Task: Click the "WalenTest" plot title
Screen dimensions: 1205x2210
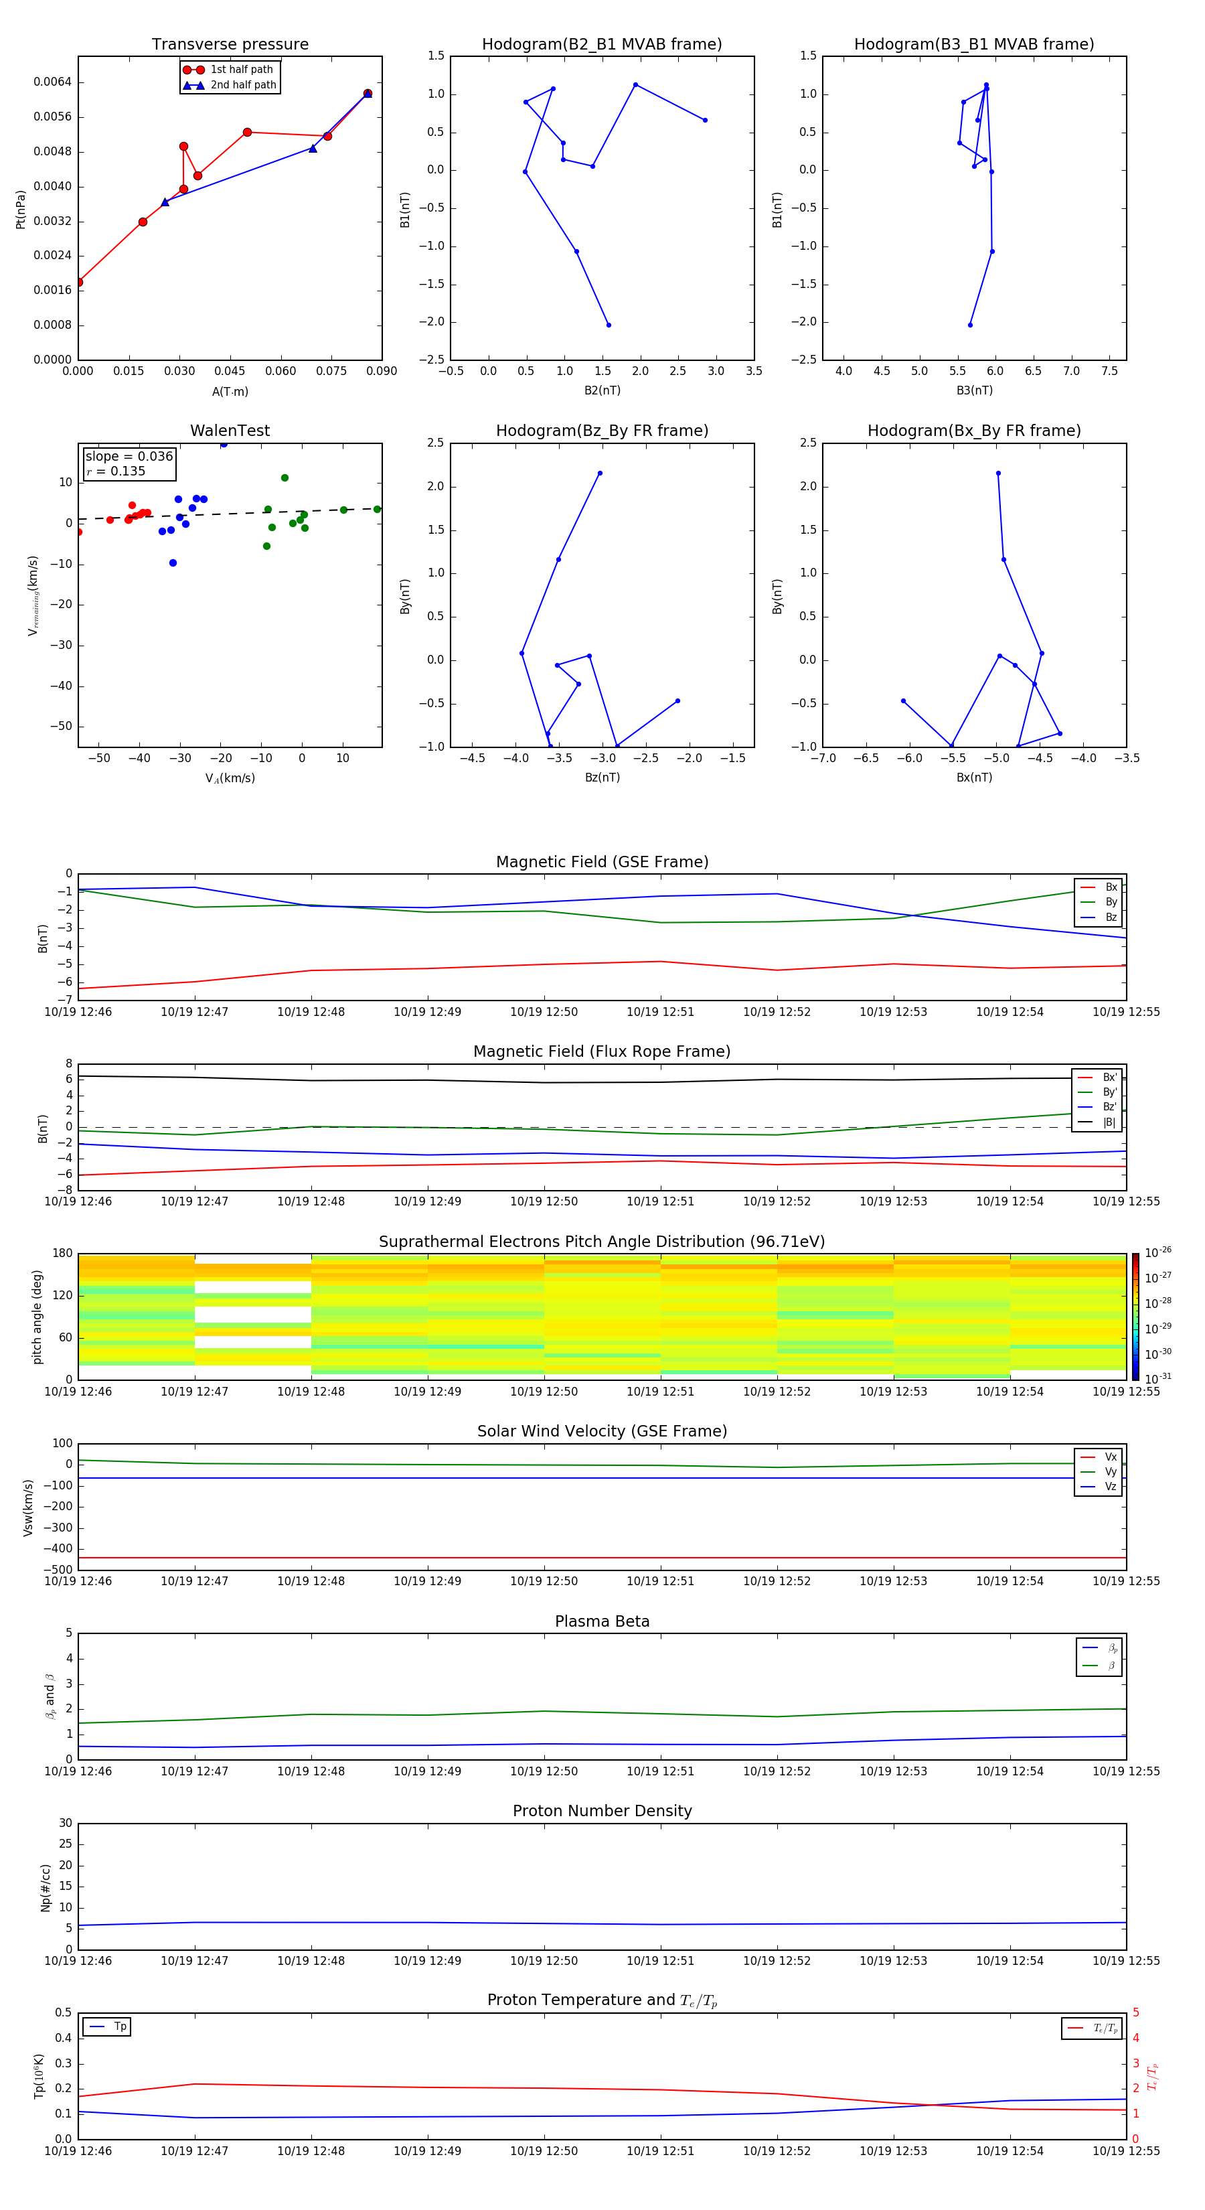Action: [230, 431]
